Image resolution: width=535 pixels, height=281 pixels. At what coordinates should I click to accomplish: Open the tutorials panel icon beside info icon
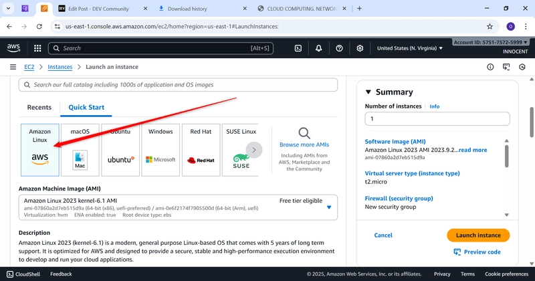pos(506,67)
